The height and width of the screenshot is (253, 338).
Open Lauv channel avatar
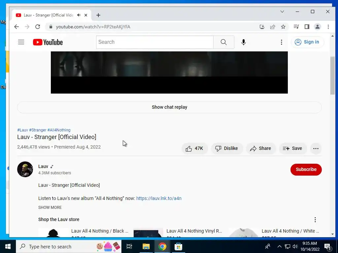tap(25, 169)
